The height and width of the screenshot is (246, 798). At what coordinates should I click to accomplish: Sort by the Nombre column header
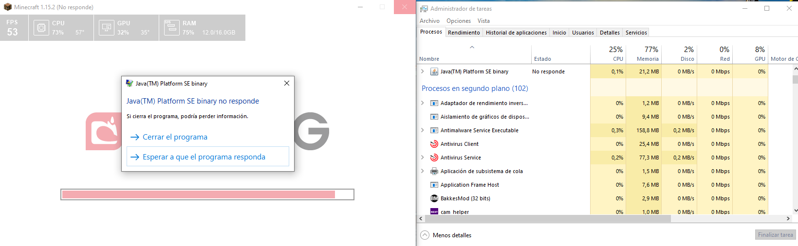tap(474, 54)
